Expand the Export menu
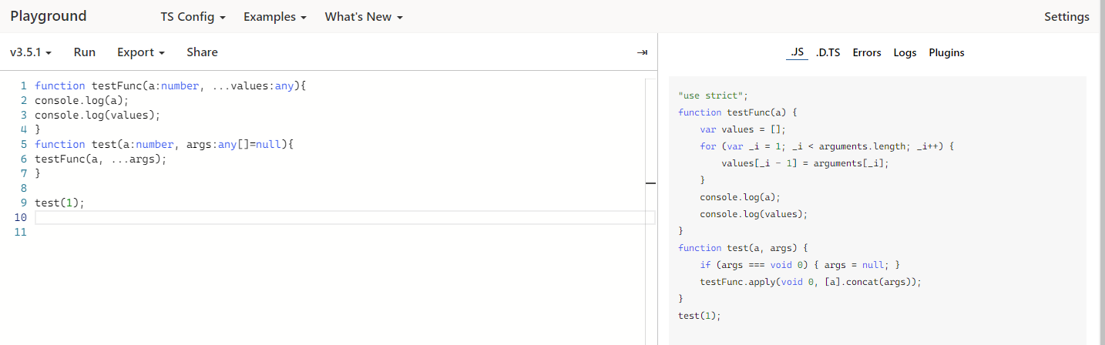The width and height of the screenshot is (1105, 345). (x=141, y=52)
